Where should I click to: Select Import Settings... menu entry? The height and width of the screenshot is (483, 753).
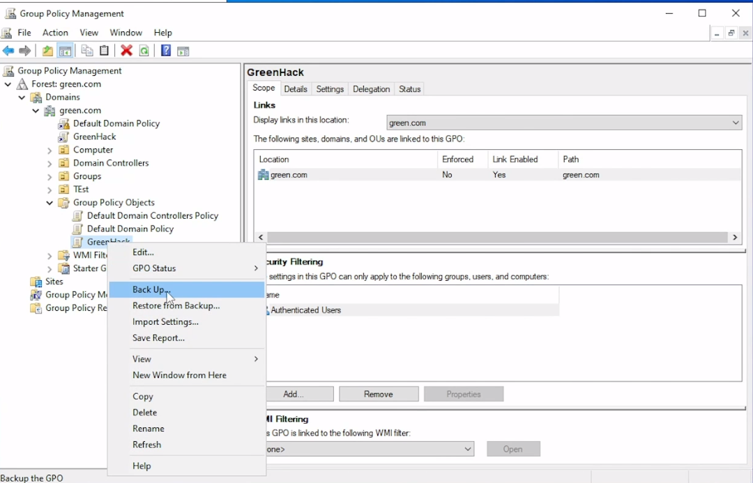point(186,322)
